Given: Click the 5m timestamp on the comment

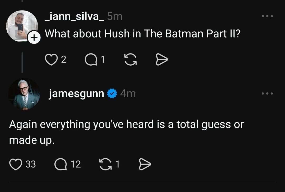Looking at the screenshot, I should 115,17.
